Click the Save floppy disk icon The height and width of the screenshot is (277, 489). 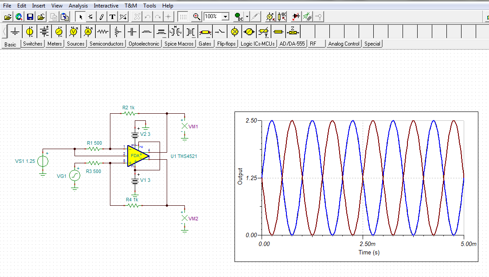pyautogui.click(x=30, y=17)
